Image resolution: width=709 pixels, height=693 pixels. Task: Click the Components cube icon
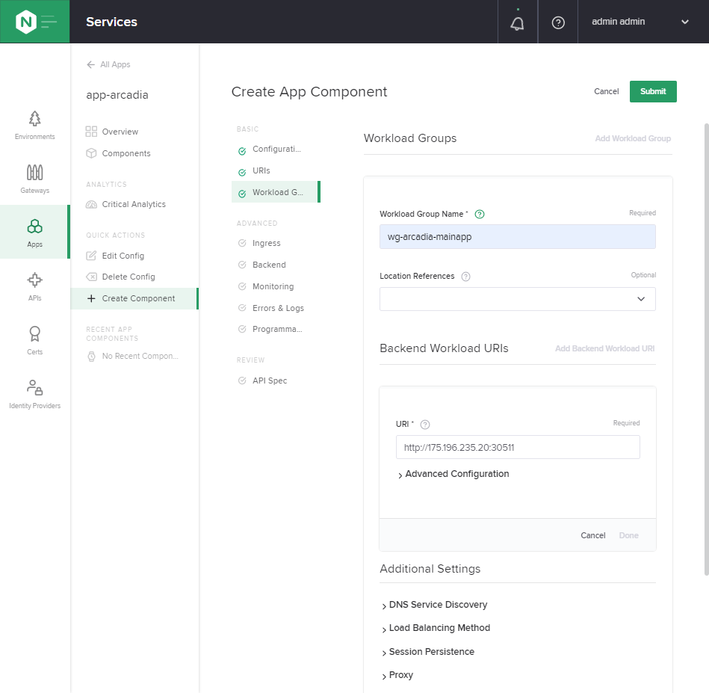tap(91, 153)
